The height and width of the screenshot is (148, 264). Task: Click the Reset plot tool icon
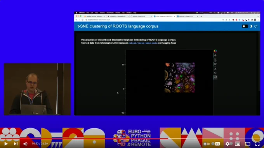point(215,73)
